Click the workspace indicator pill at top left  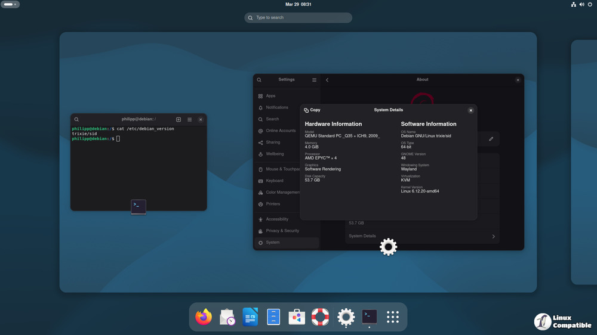[10, 4]
